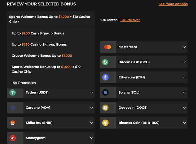196x144 pixels.
Task: Select the Shiba Inu (SHIB) label
Action: 39,123
